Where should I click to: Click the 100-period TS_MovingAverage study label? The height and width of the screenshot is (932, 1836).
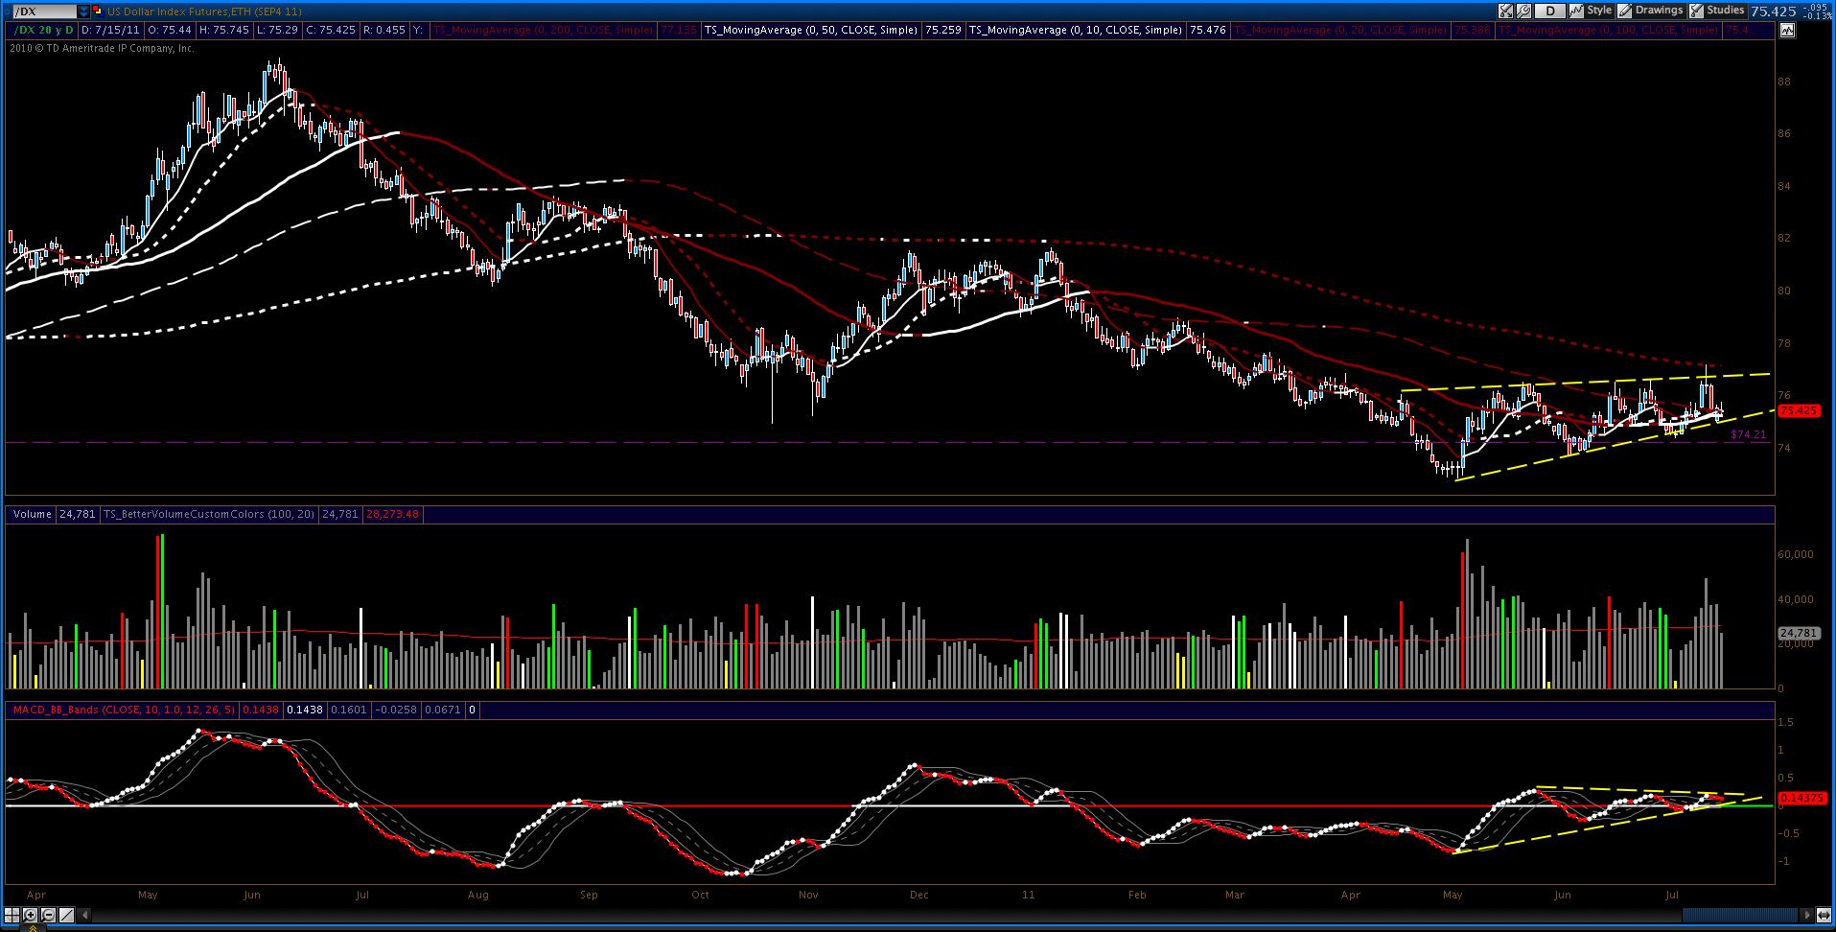1608,31
